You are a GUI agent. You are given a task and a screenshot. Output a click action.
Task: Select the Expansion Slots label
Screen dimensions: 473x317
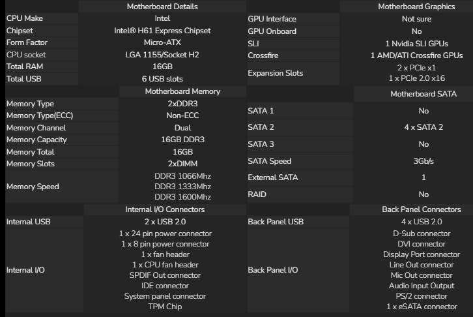[x=275, y=73]
